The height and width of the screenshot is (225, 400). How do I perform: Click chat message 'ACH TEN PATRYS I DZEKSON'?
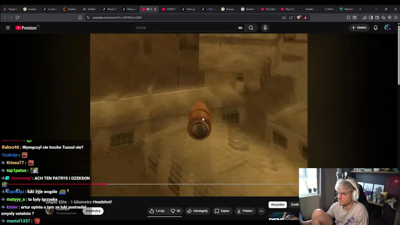point(62,178)
